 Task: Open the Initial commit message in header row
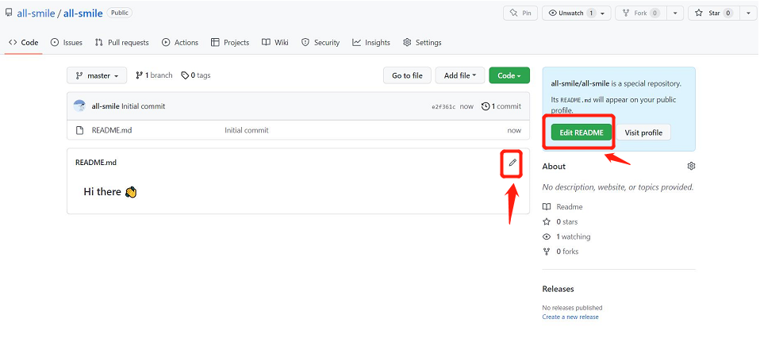[144, 106]
